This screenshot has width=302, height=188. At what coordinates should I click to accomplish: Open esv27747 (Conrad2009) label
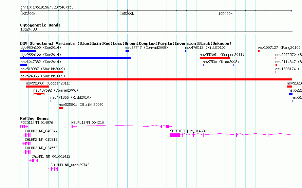click(x=147, y=48)
